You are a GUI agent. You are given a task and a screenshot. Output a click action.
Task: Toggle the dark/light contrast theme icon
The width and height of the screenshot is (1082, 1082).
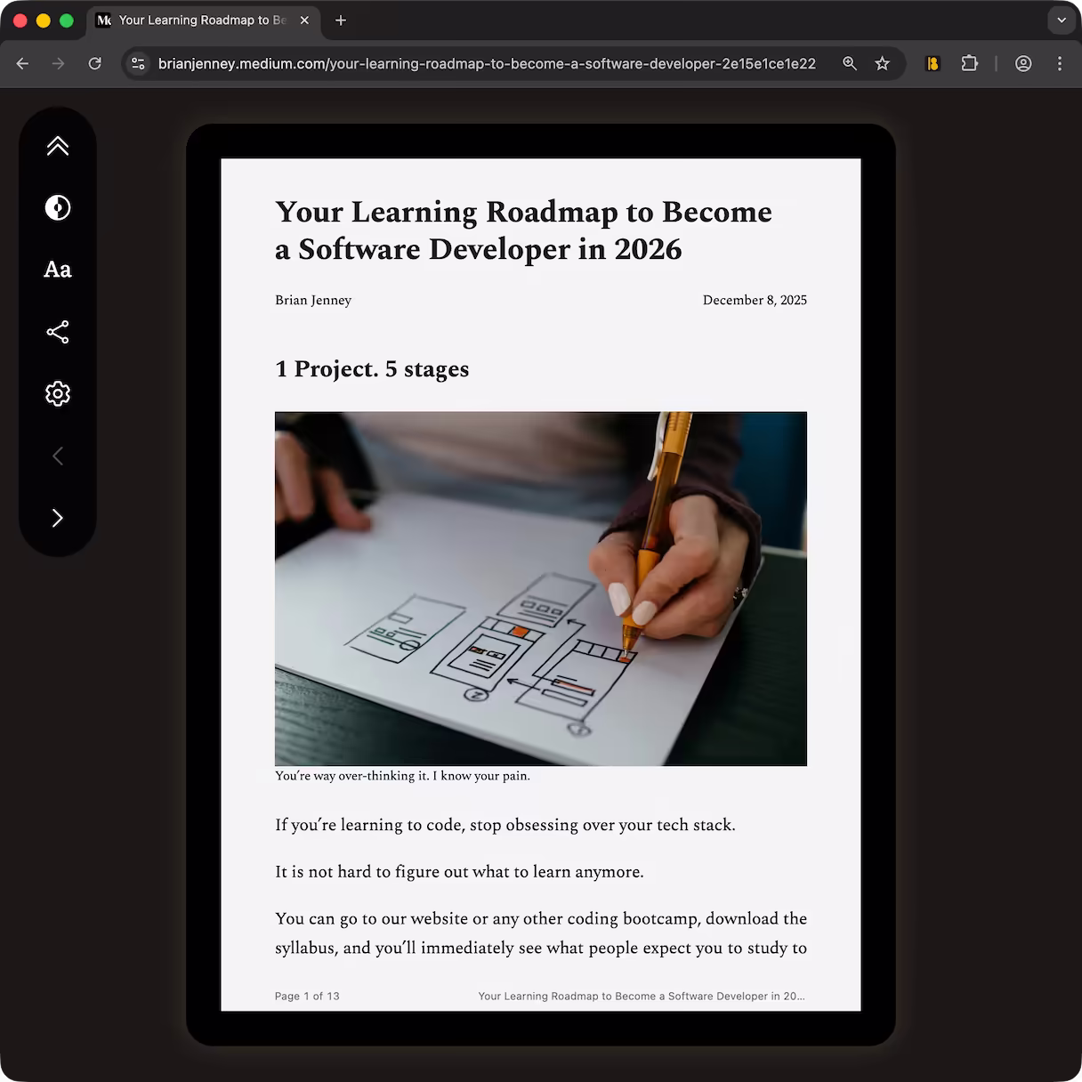58,208
